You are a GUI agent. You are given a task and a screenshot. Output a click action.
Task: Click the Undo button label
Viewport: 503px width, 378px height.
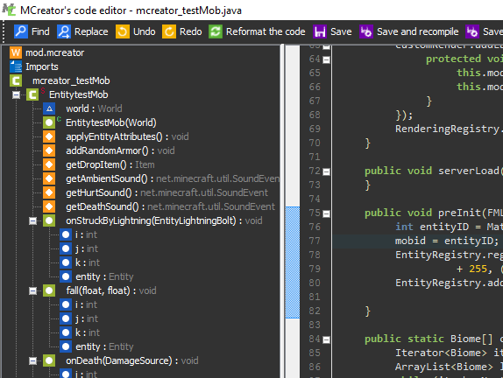point(144,31)
